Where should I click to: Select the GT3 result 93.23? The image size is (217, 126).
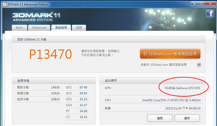(84, 99)
